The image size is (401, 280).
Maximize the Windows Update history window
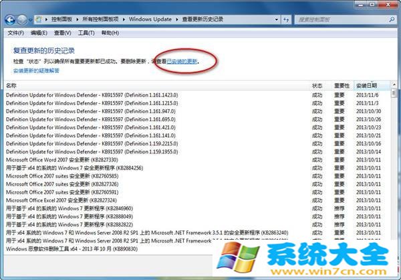(372, 4)
